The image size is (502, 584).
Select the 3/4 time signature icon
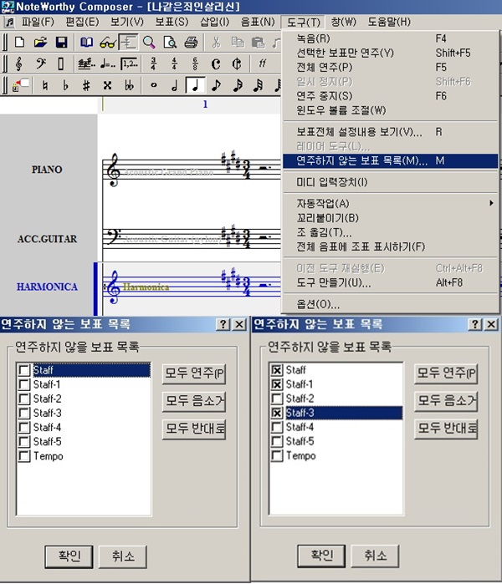coord(153,64)
